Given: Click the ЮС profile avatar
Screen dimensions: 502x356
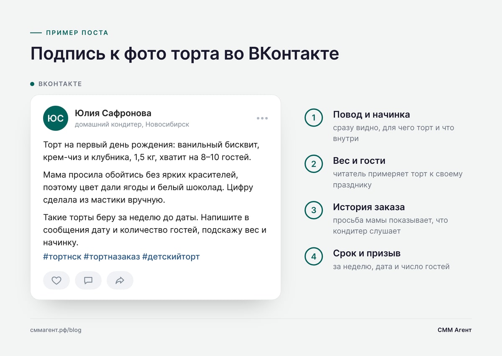Looking at the screenshot, I should (x=56, y=118).
